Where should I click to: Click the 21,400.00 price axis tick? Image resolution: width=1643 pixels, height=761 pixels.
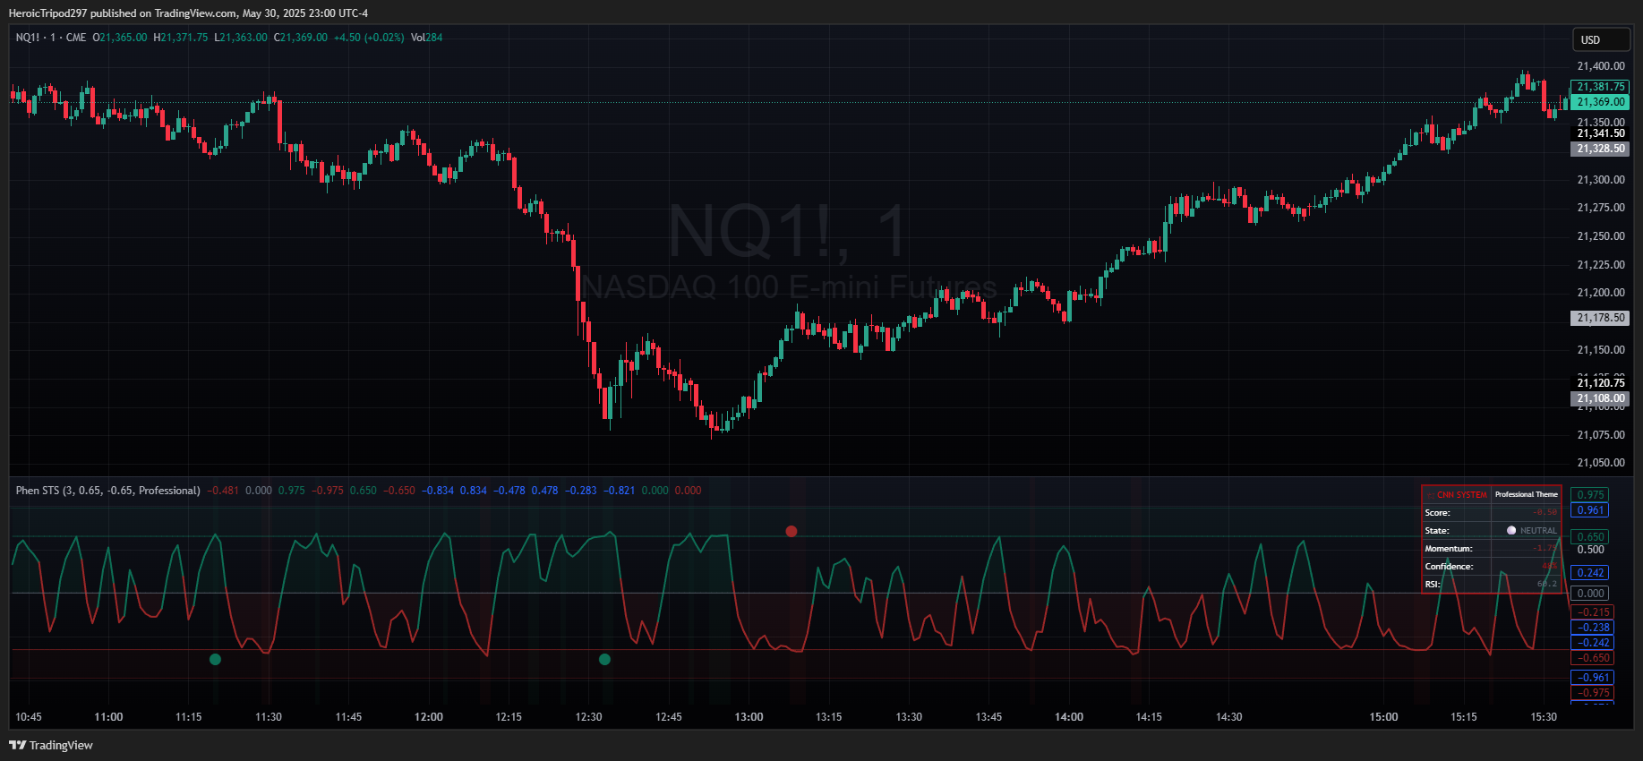coord(1601,66)
